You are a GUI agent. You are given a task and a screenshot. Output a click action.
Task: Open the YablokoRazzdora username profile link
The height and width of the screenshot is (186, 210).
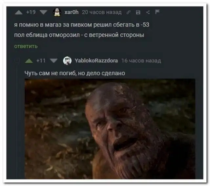click(96, 61)
